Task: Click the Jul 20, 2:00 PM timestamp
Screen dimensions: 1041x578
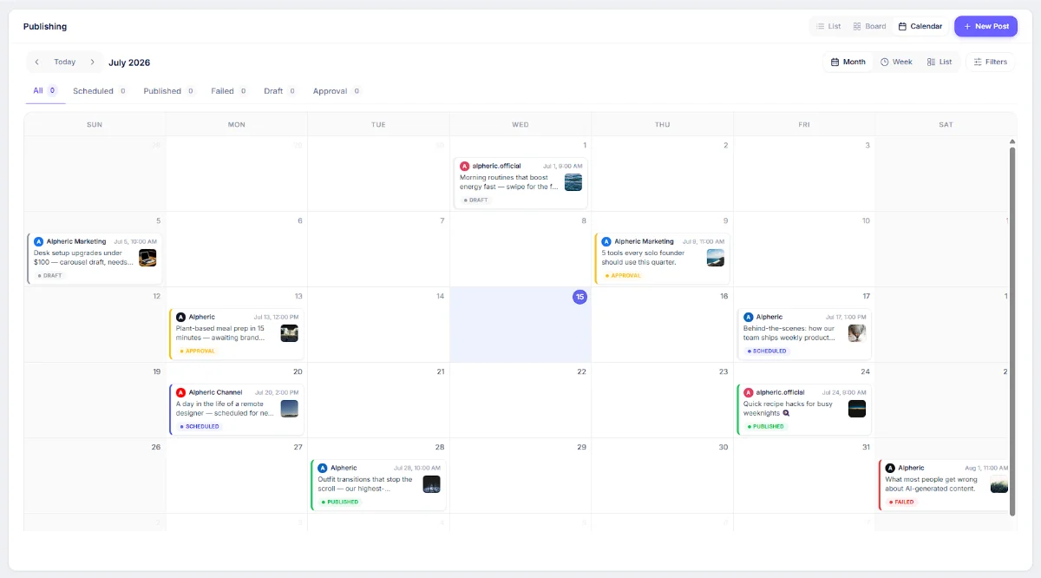Action: click(x=278, y=392)
